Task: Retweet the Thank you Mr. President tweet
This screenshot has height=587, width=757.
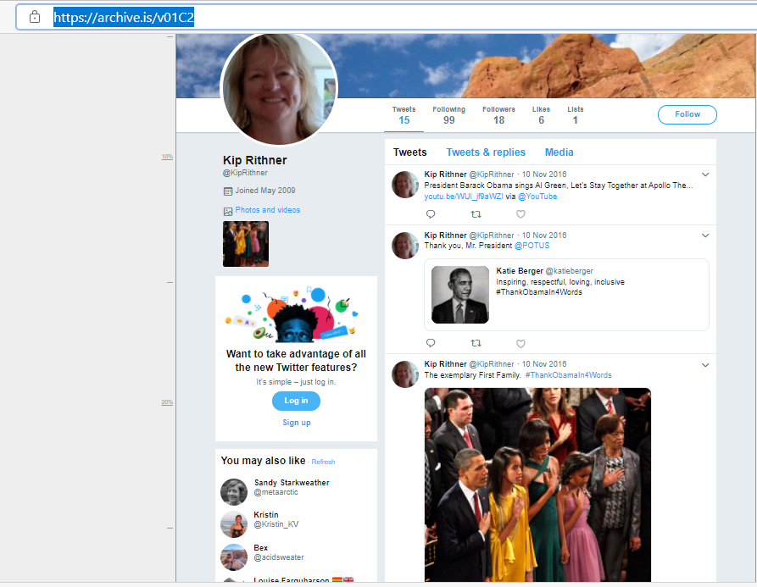Action: point(476,343)
